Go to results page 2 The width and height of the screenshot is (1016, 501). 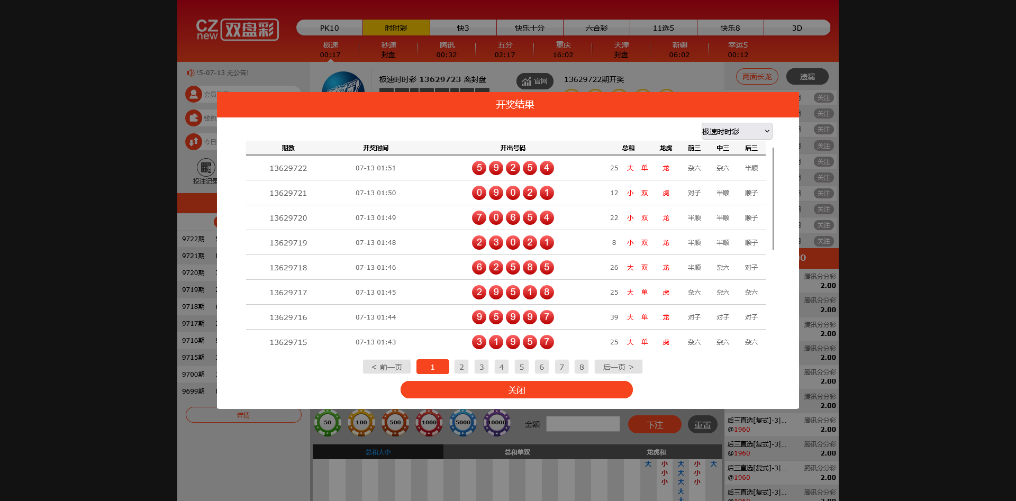tap(461, 367)
